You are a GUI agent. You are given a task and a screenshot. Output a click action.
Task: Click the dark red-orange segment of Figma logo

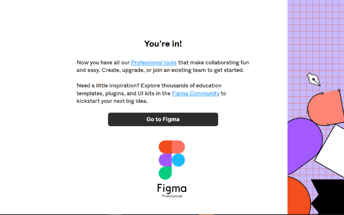pos(165,147)
